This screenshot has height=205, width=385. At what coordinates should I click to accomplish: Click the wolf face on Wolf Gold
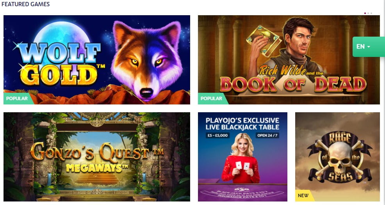(146, 60)
